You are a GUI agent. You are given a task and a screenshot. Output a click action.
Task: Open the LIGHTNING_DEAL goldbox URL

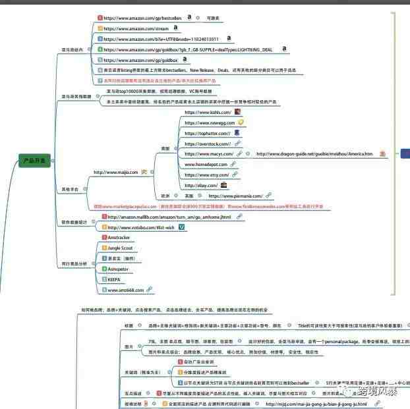click(188, 49)
